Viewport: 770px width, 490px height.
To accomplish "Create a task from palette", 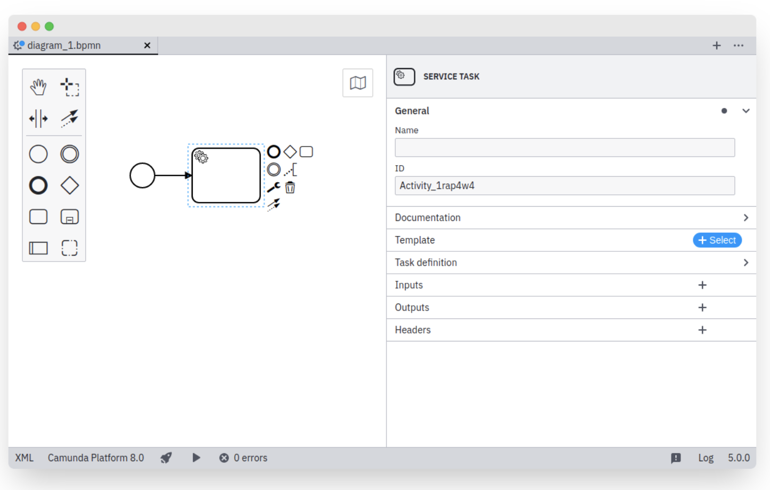I will (38, 217).
